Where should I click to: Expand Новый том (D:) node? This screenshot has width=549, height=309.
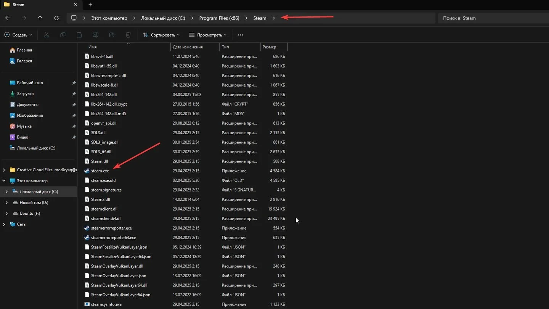[x=7, y=203]
